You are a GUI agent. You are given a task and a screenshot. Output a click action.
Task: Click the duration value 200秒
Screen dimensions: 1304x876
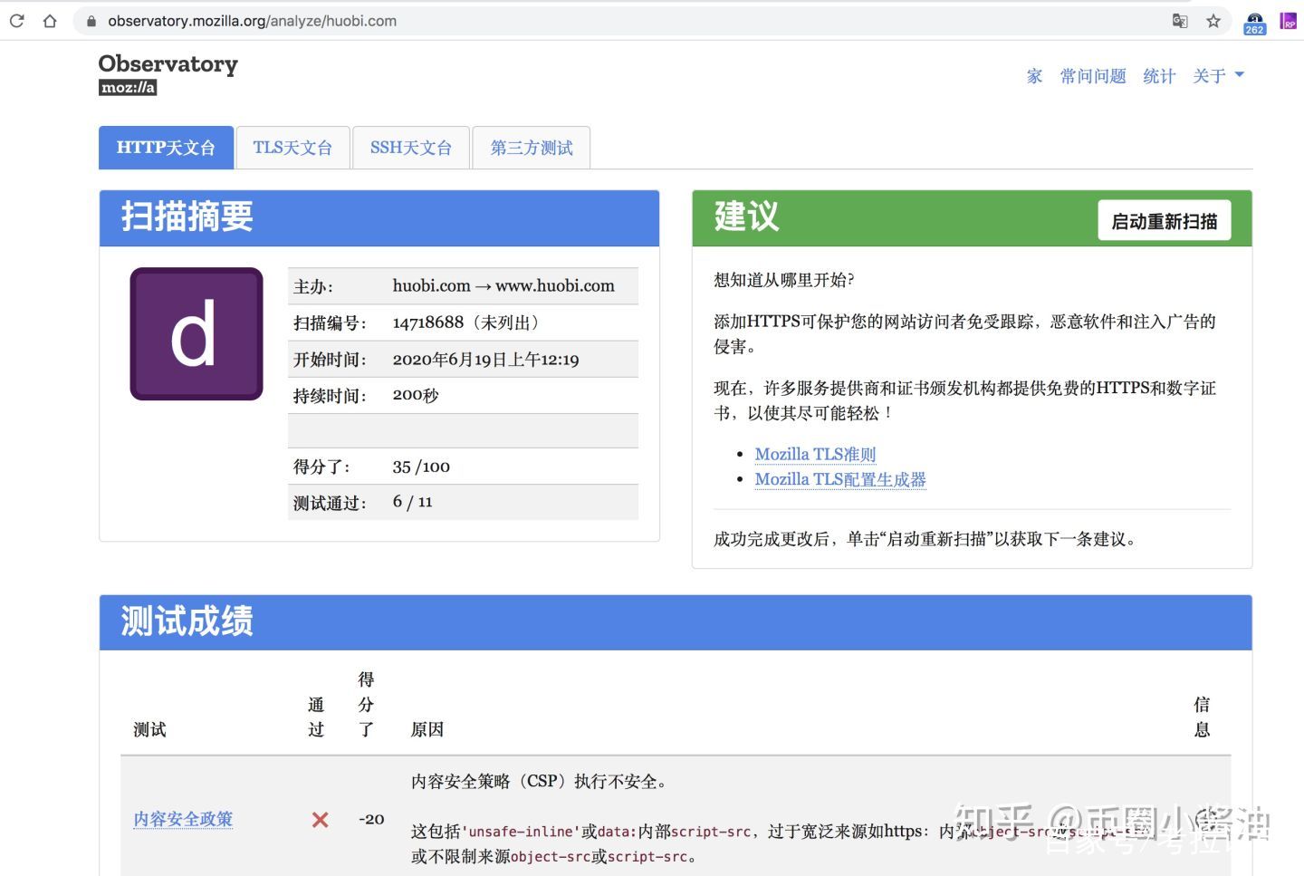416,395
